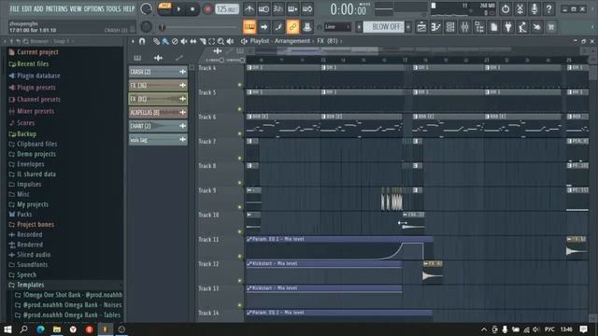Click plus button next to BLOW OFF

point(408,27)
